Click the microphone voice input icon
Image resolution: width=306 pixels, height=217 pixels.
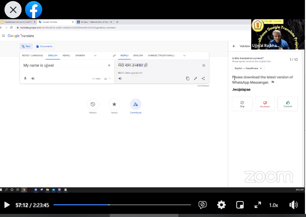click(25, 78)
